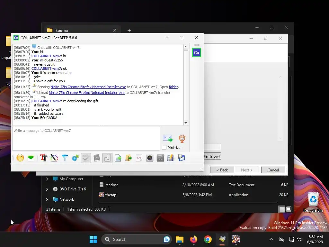The width and height of the screenshot is (329, 247).
Task: Expand Network node in Explorer tree
Action: 47,199
